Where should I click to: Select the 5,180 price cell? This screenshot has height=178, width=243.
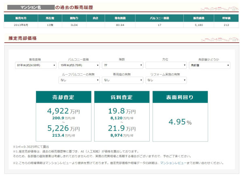click(x=199, y=25)
